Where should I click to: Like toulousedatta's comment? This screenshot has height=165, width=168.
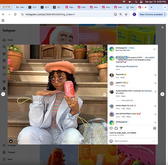point(156,92)
